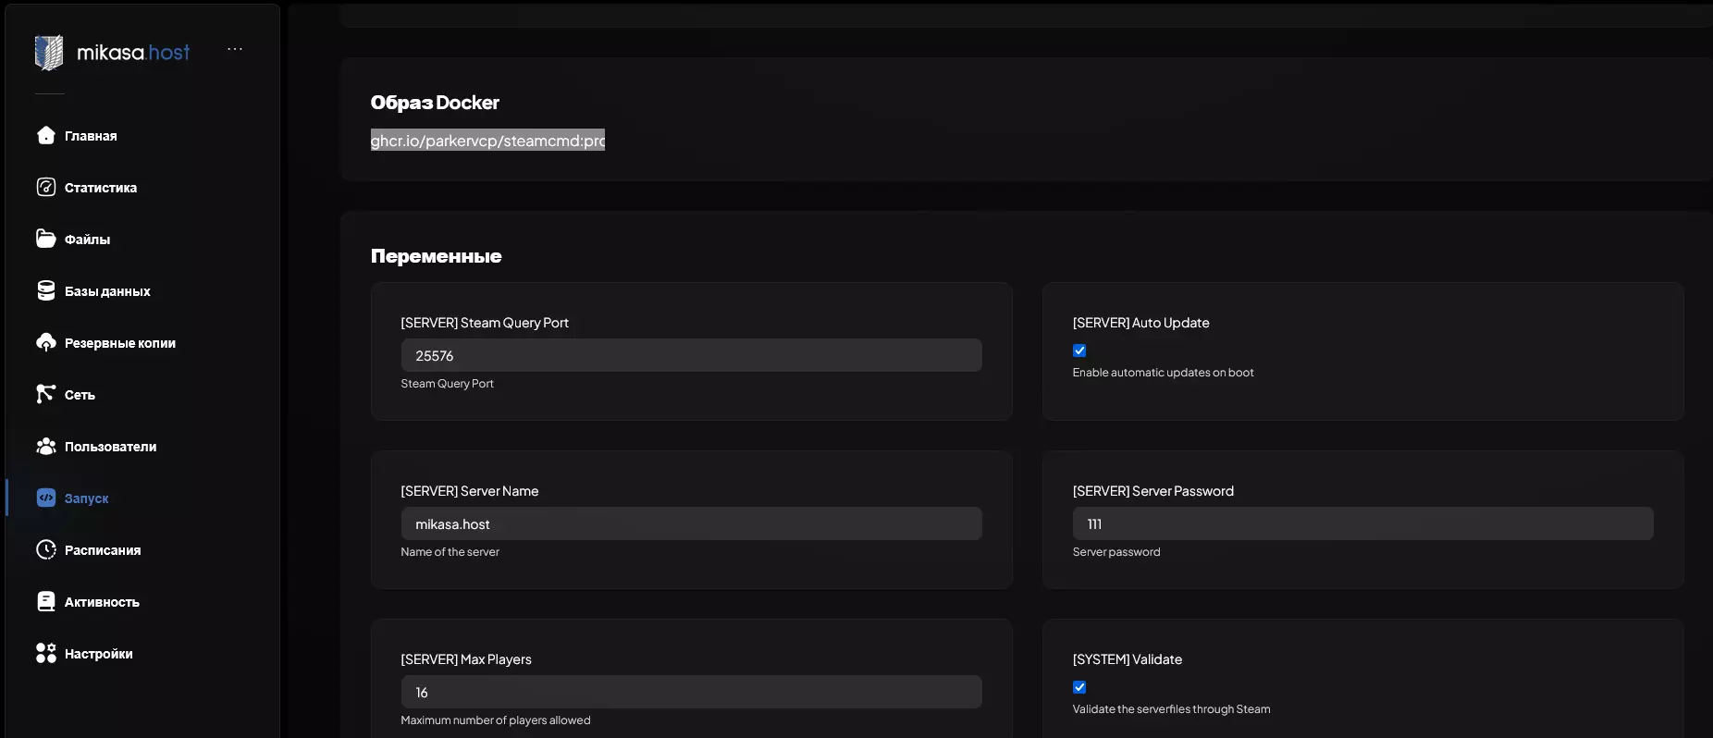This screenshot has width=1713, height=738.
Task: Click the mikasa.host shield logo
Action: 49,53
